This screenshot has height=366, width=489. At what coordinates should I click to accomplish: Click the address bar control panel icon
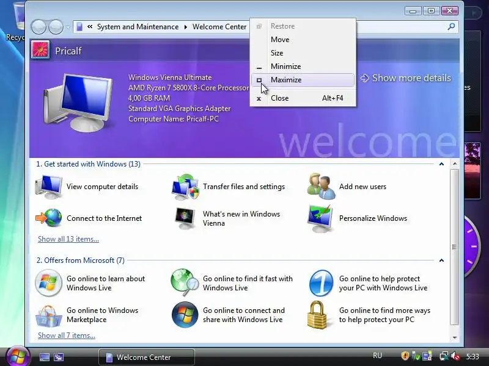point(79,27)
